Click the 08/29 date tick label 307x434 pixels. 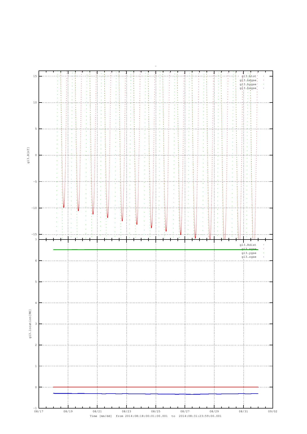[x=214, y=411]
